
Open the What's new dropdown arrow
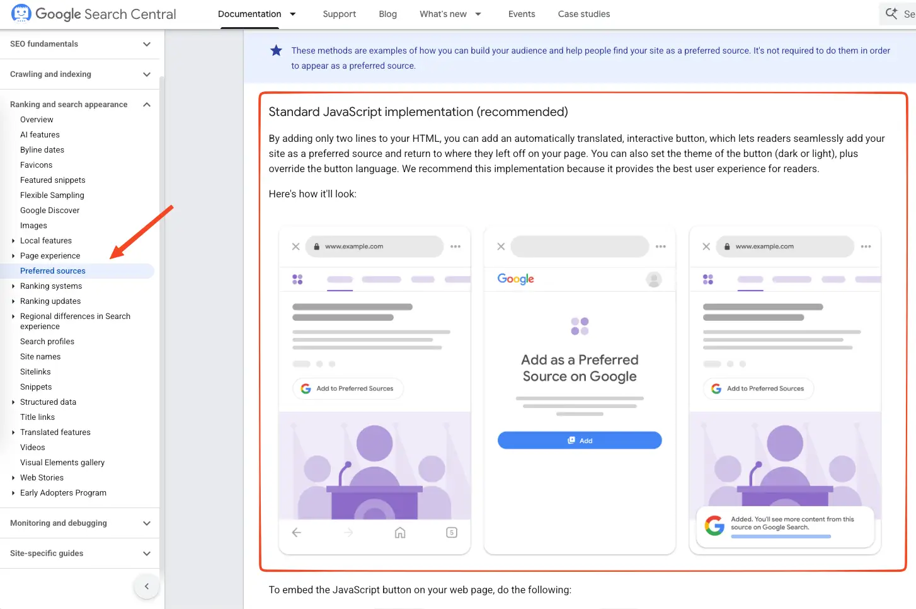(478, 14)
